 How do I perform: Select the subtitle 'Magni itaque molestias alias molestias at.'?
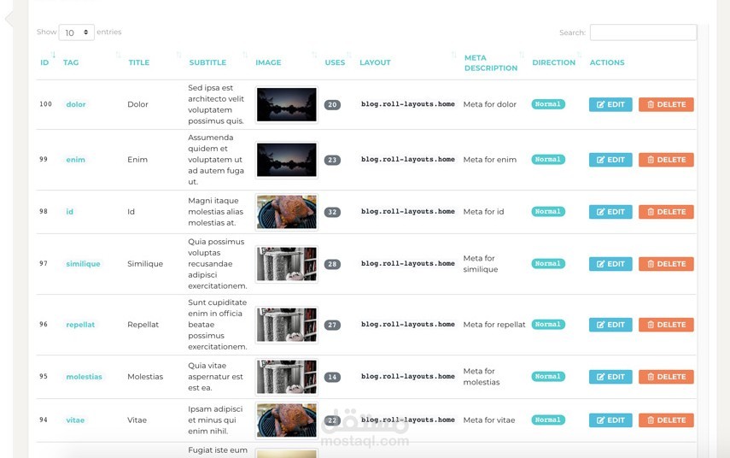215,212
